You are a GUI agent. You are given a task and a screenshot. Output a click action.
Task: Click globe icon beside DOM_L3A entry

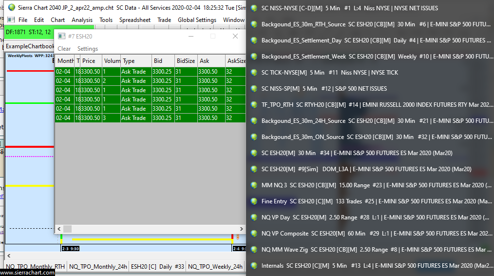(x=254, y=169)
